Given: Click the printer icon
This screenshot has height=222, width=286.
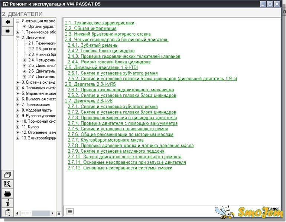Looking at the screenshot, I should click(7, 193).
